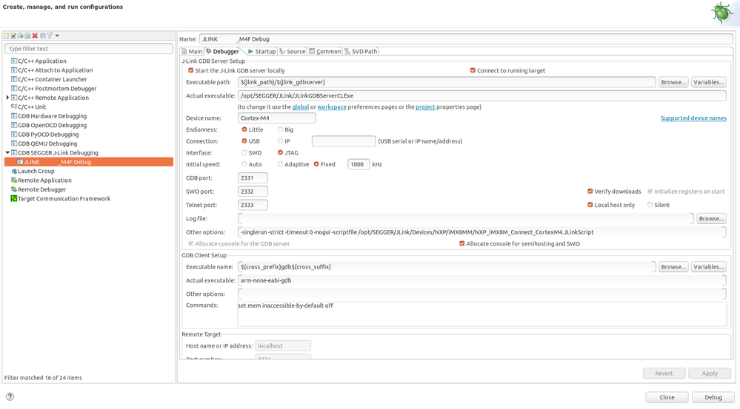Switch to the Source tab
The image size is (740, 409).
tap(293, 51)
